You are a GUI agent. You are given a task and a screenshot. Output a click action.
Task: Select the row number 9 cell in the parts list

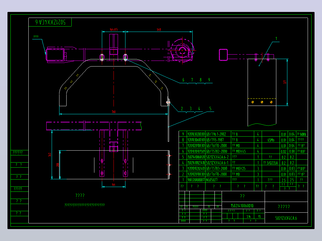[x=183, y=134]
